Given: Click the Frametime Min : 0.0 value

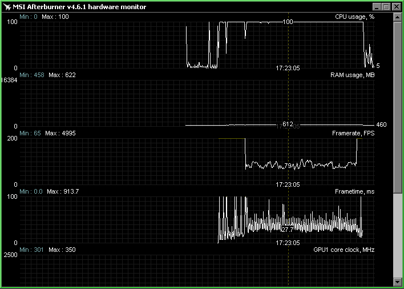Looking at the screenshot, I should [x=31, y=191].
